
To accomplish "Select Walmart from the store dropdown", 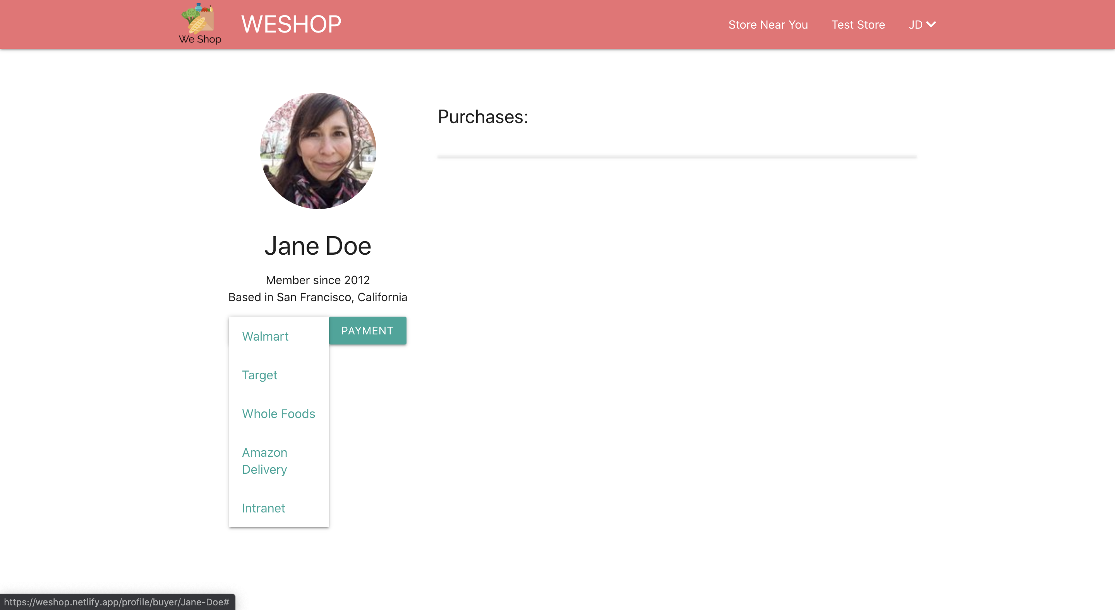I will (265, 336).
